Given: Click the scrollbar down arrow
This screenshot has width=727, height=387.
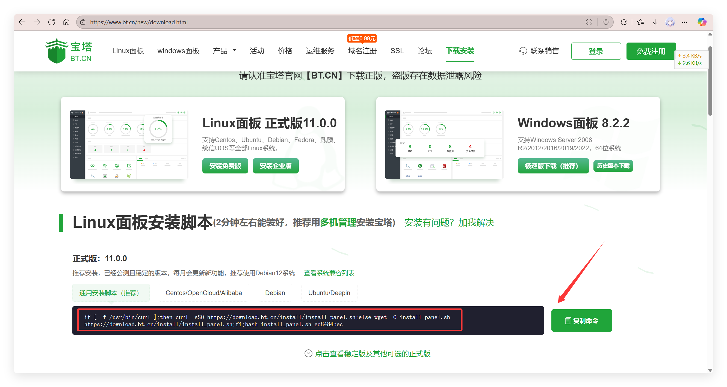Looking at the screenshot, I should [x=710, y=370].
